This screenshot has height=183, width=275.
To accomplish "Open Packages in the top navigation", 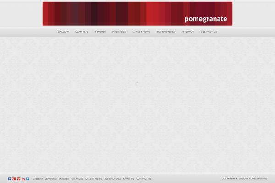I will pos(119,32).
